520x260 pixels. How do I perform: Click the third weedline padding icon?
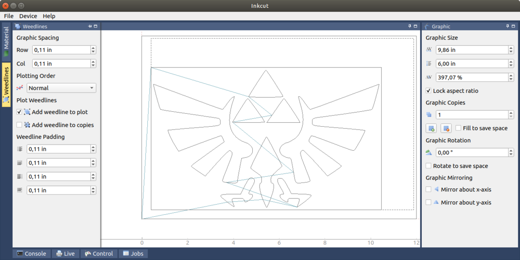20,176
